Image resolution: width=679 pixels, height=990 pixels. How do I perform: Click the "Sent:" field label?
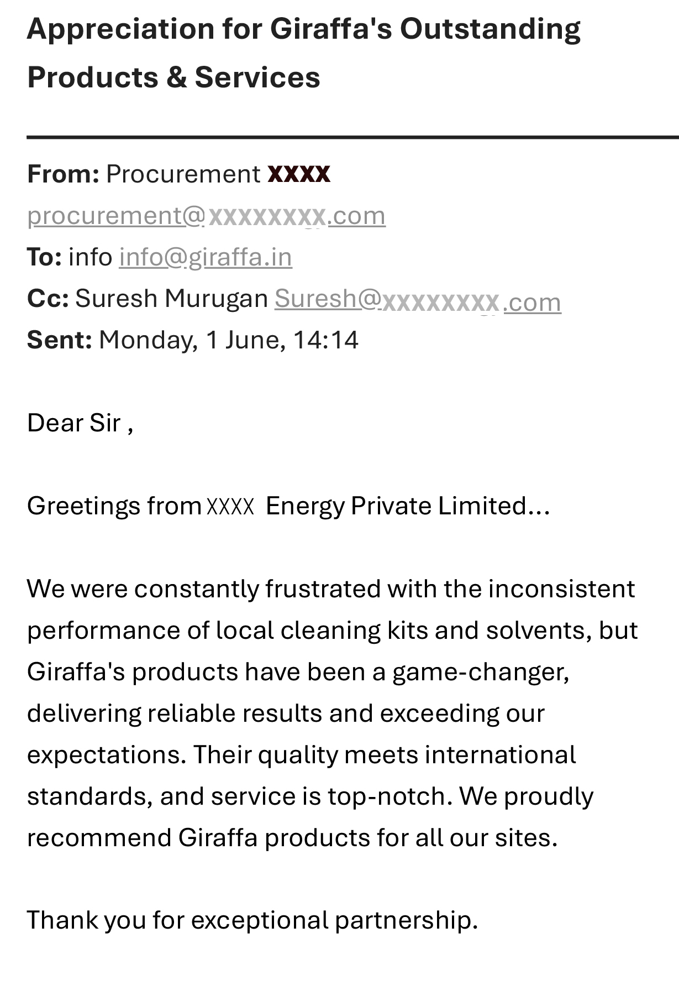[x=60, y=340]
